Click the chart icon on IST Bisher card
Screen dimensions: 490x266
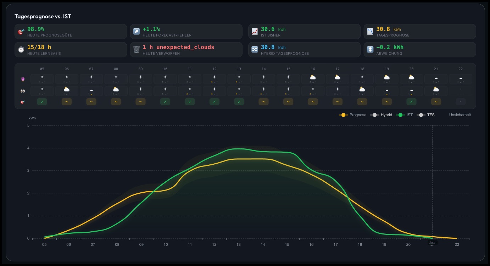pyautogui.click(x=255, y=32)
